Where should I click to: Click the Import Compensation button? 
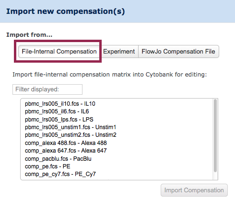pyautogui.click(x=194, y=190)
